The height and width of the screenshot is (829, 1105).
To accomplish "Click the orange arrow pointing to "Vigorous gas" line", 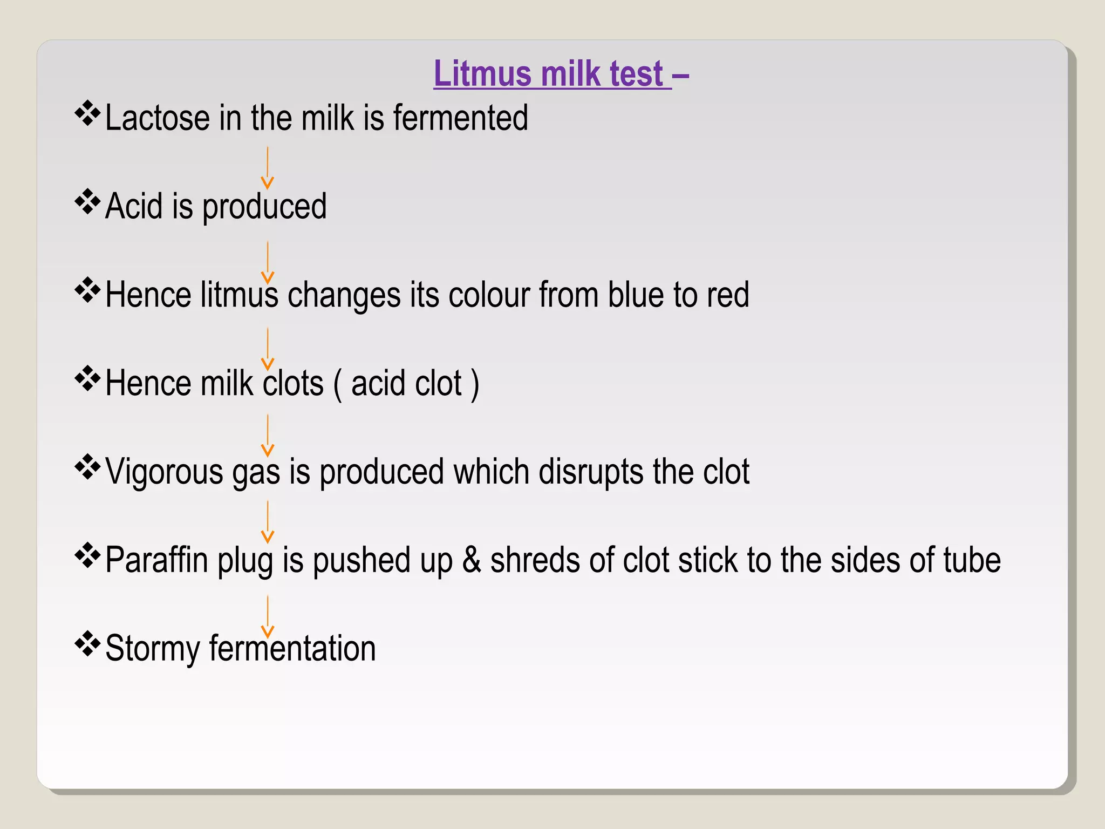I will point(268,435).
